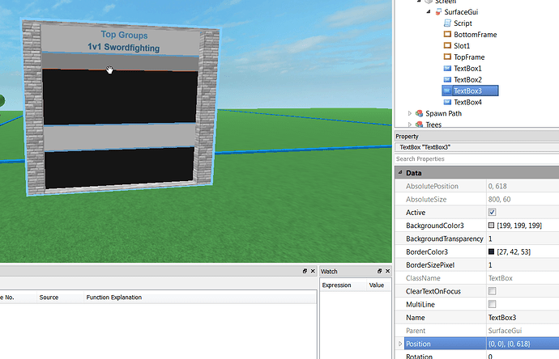Edit the BackgroundTransparency value
This screenshot has width=559, height=359.
click(x=523, y=239)
